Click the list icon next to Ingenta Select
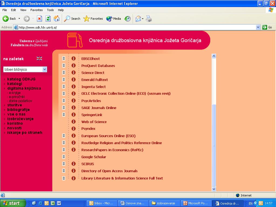The width and height of the screenshot is (276, 207). pyautogui.click(x=64, y=87)
